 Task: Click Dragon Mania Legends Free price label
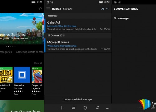click(x=34, y=94)
